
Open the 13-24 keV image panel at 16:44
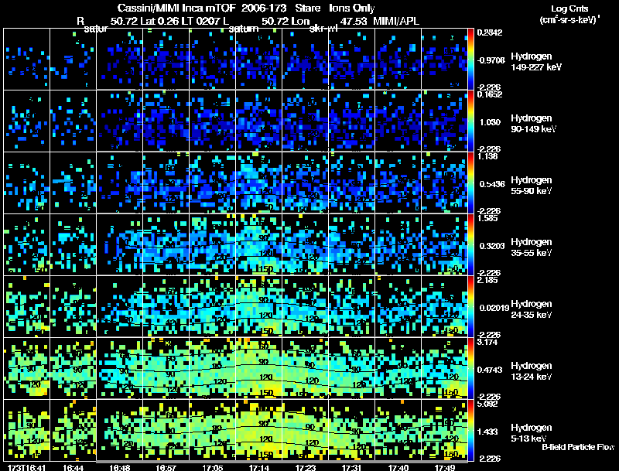pos(73,368)
